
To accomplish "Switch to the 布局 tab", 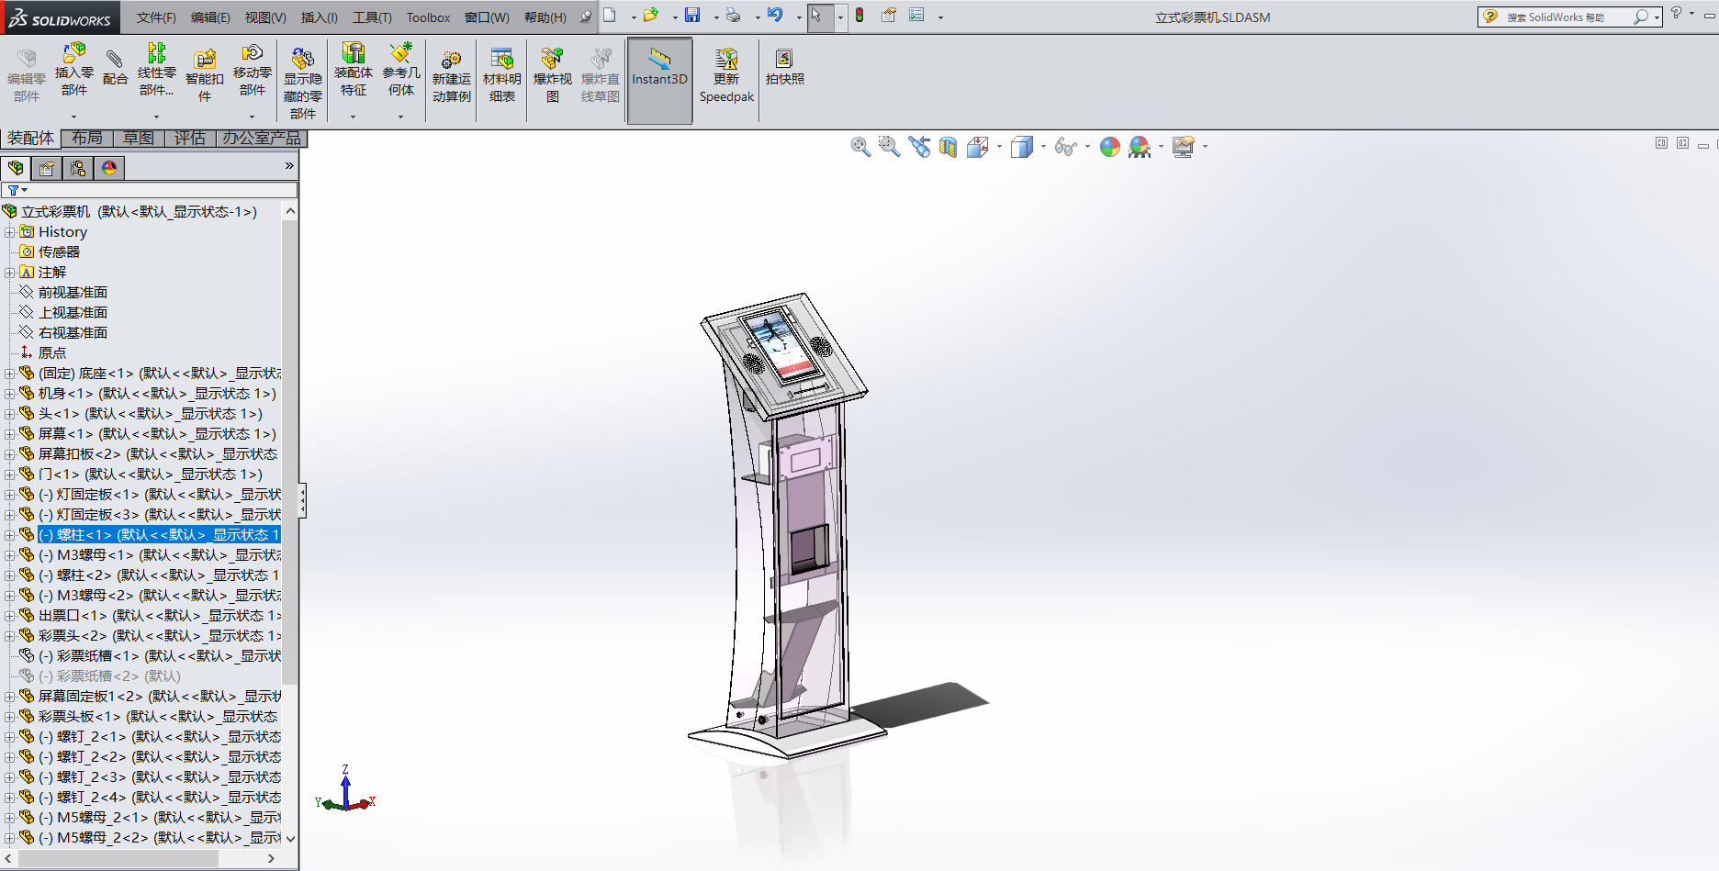I will point(87,139).
